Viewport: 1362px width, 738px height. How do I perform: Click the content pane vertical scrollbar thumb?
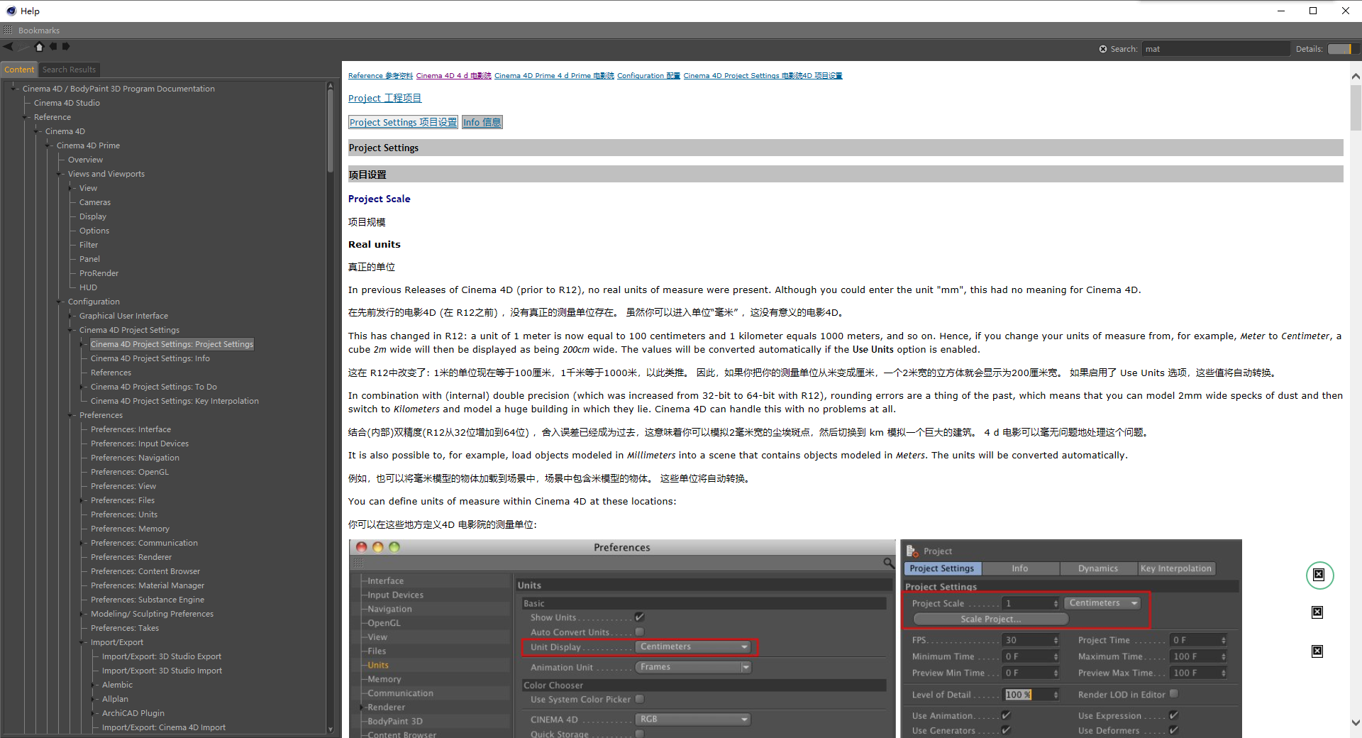(x=1356, y=108)
